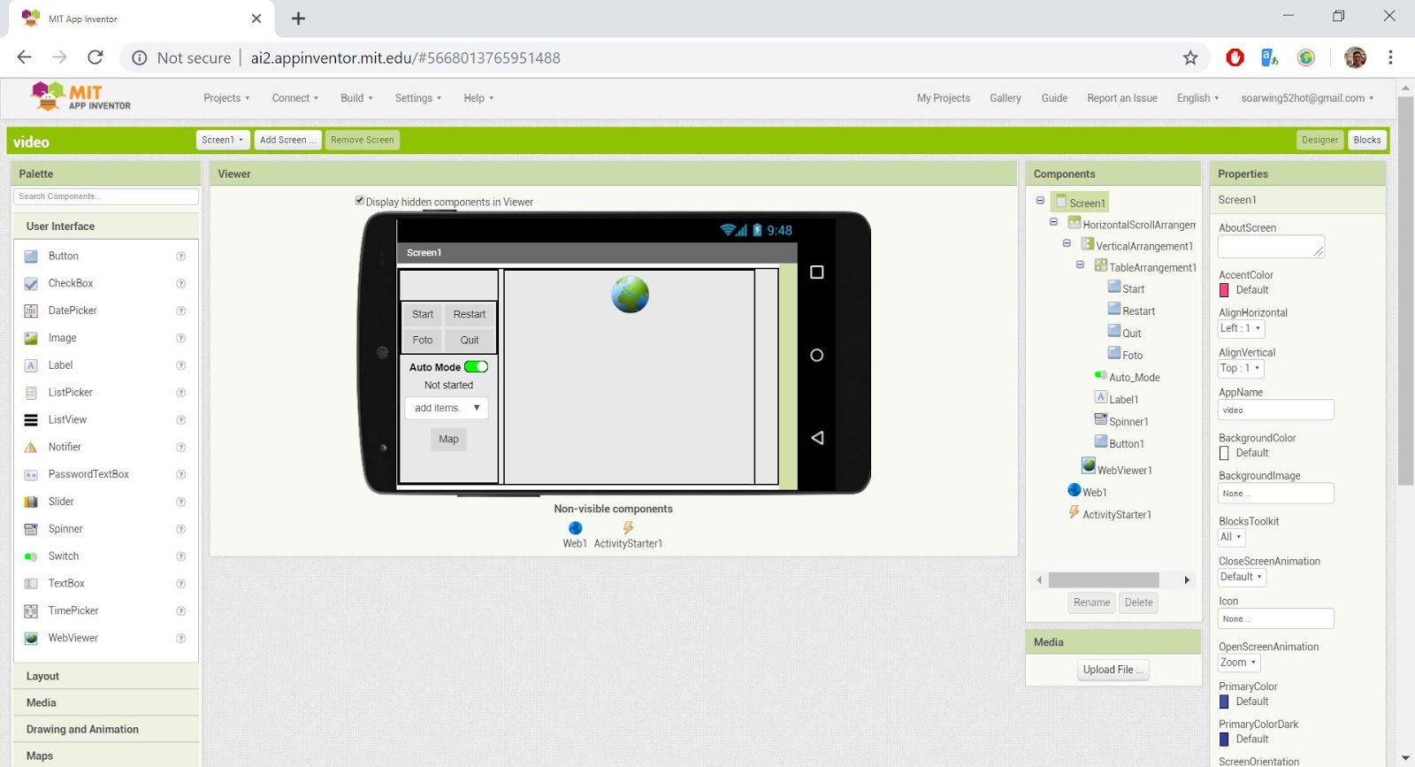This screenshot has height=767, width=1415.
Task: Switch to the Blocks editor
Action: [1366, 140]
